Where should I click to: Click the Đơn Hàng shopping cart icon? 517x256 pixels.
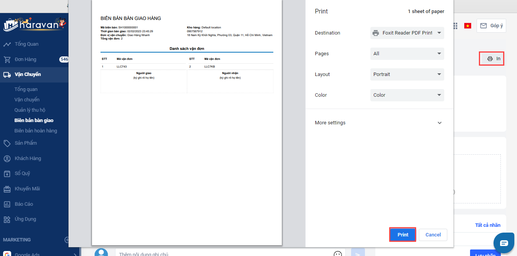tap(7, 59)
